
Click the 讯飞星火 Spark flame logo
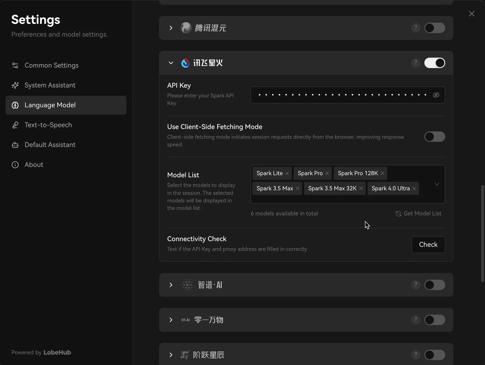[x=185, y=63]
